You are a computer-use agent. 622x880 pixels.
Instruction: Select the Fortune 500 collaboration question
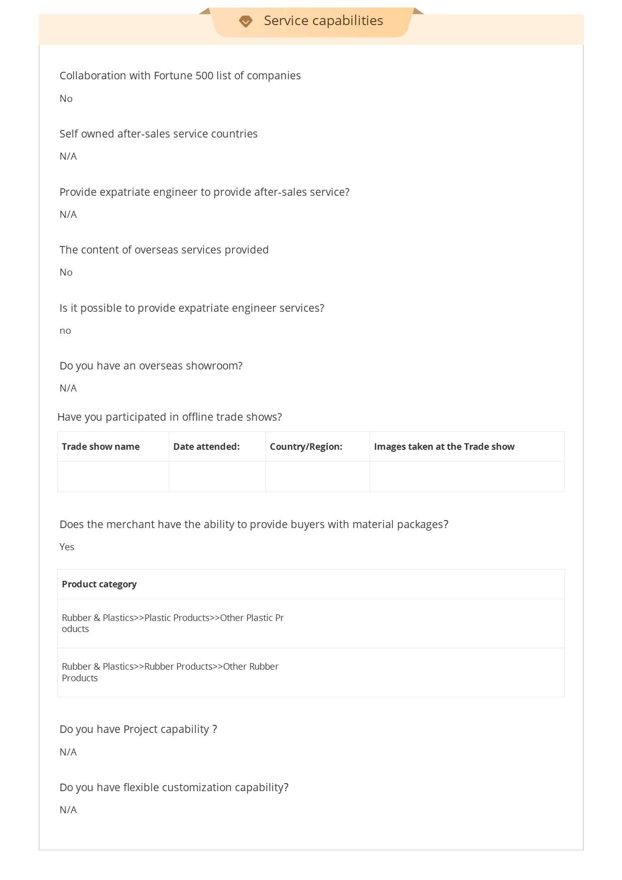[x=180, y=76]
